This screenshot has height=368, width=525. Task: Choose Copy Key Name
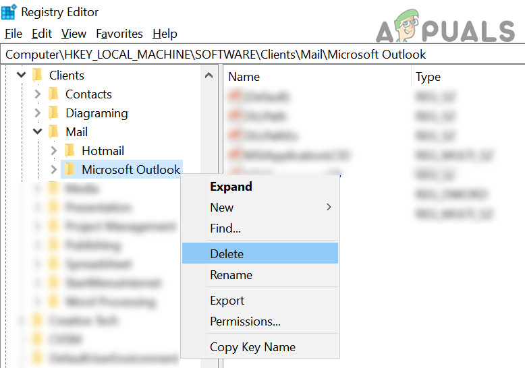[x=260, y=347]
